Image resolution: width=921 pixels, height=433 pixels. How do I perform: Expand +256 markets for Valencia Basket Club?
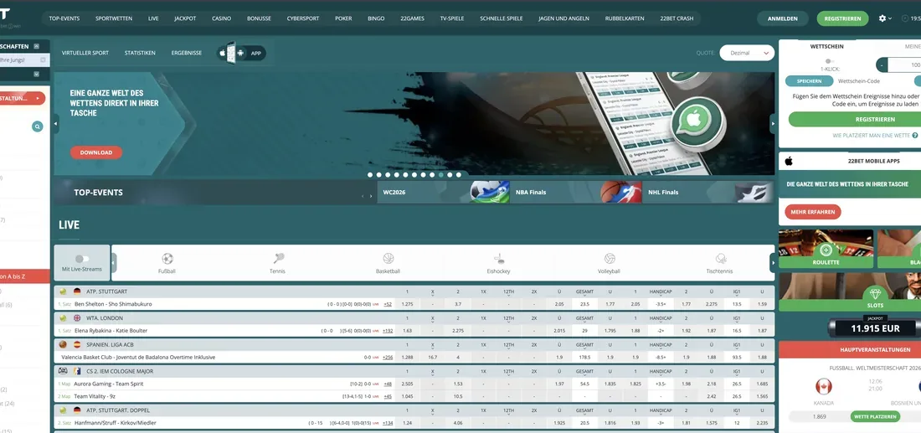coord(387,358)
